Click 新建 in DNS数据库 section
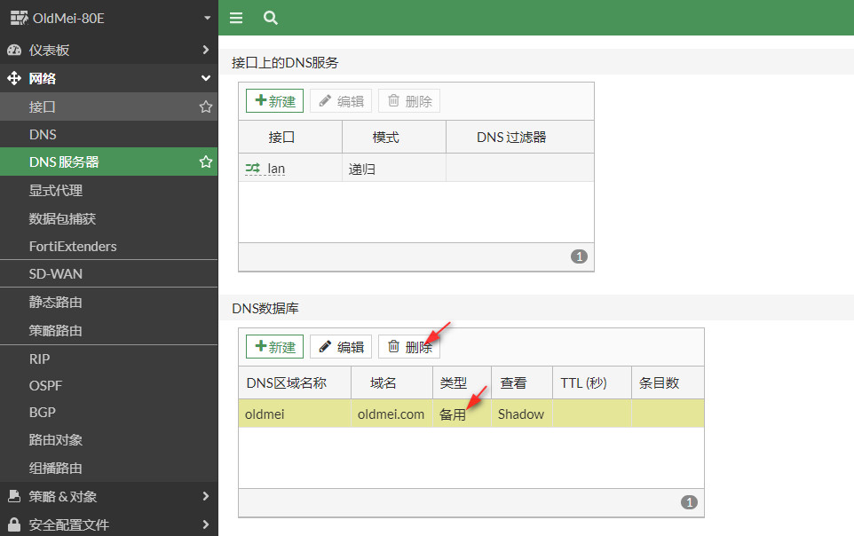Image resolution: width=854 pixels, height=536 pixels. 274,347
